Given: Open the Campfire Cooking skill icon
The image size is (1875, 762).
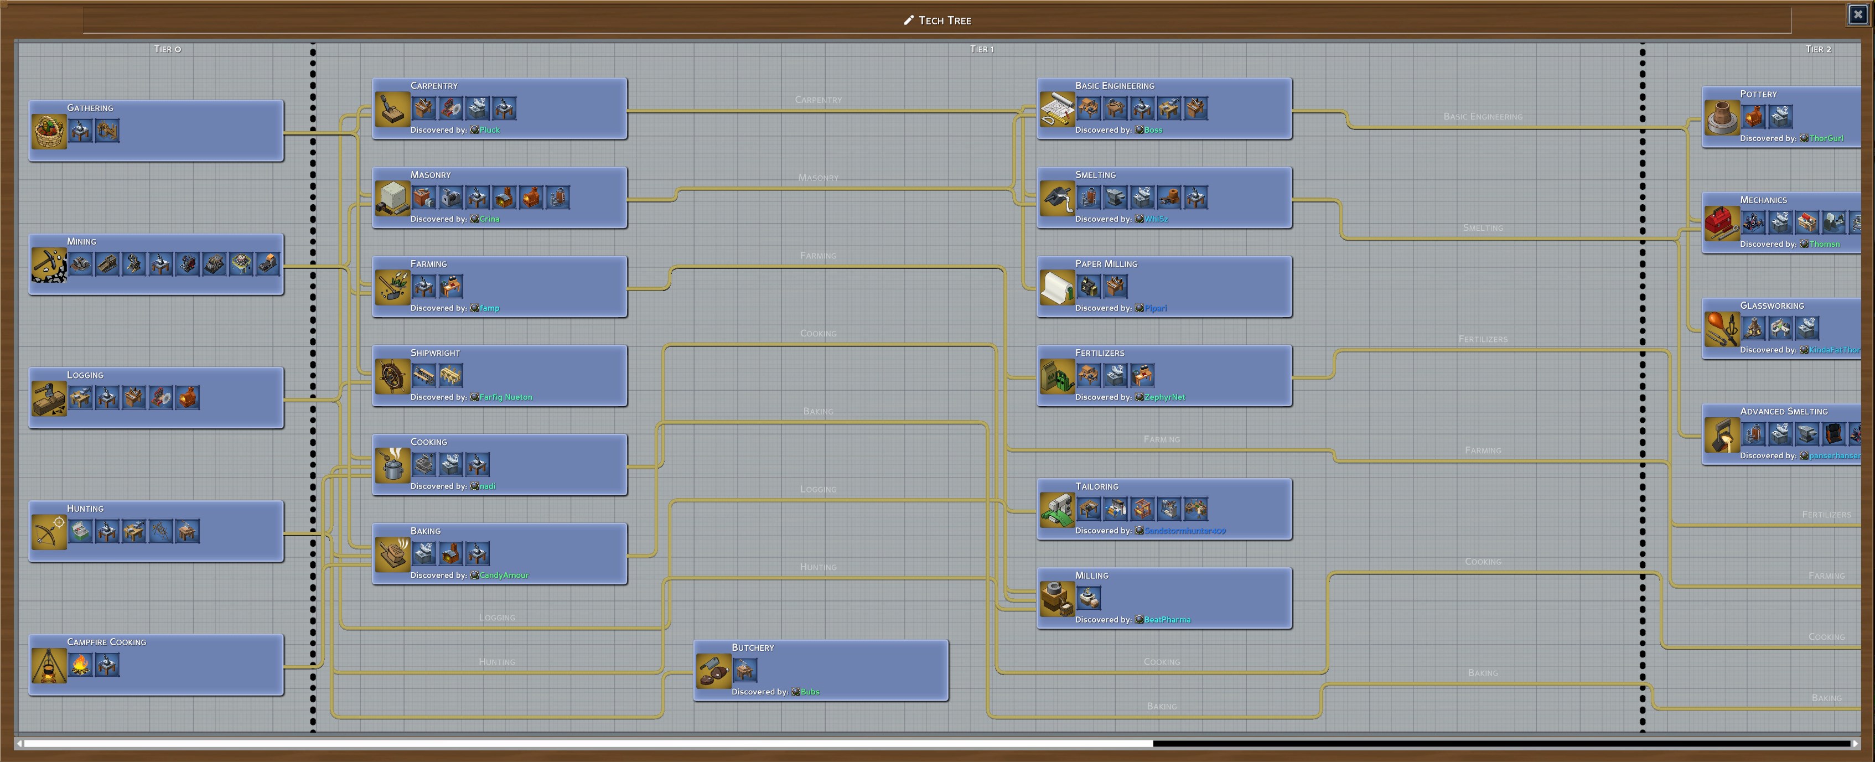Looking at the screenshot, I should (49, 665).
